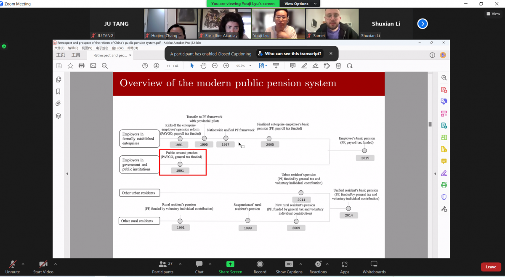Open Zoom Apps
Image resolution: width=505 pixels, height=277 pixels.
pos(345,266)
